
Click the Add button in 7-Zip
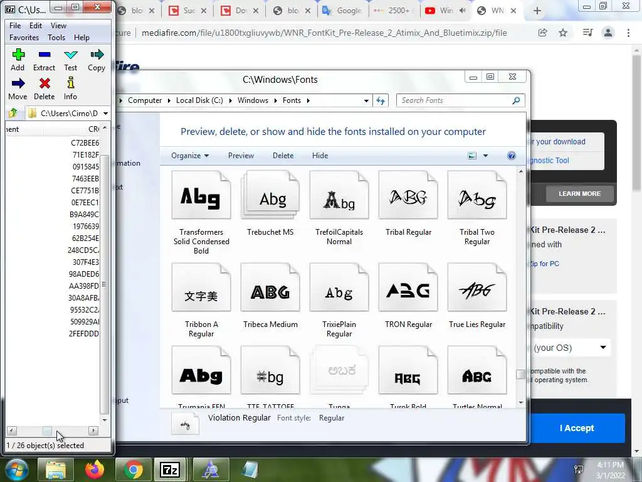(x=18, y=60)
